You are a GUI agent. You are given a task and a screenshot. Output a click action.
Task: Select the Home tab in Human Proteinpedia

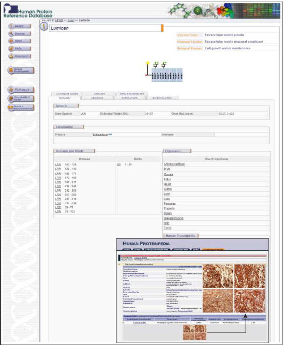coord(126,249)
